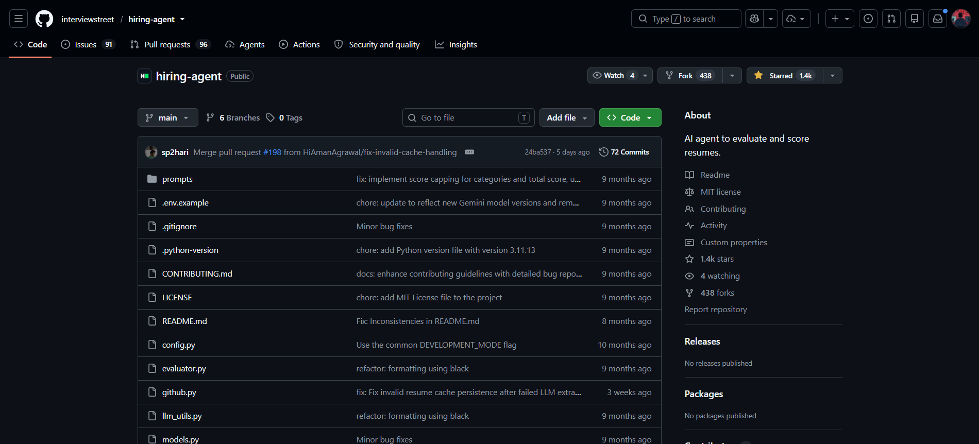The image size is (979, 444).
Task: Open the pull requests icon in top header
Action: 891,19
